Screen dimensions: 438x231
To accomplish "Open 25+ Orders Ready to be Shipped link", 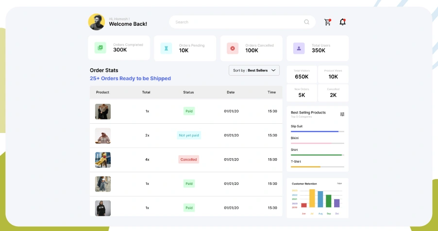I will (130, 79).
